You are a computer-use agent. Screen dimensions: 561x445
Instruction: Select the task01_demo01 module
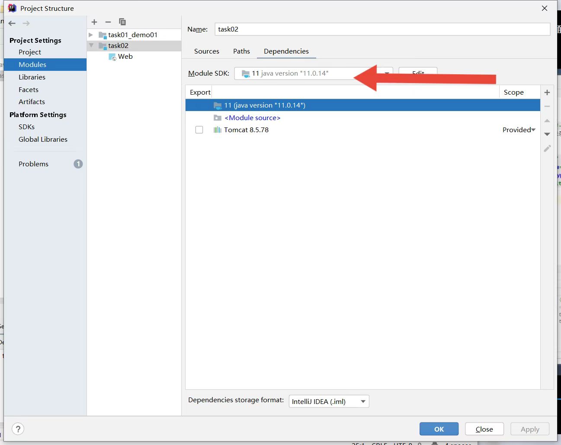point(133,35)
